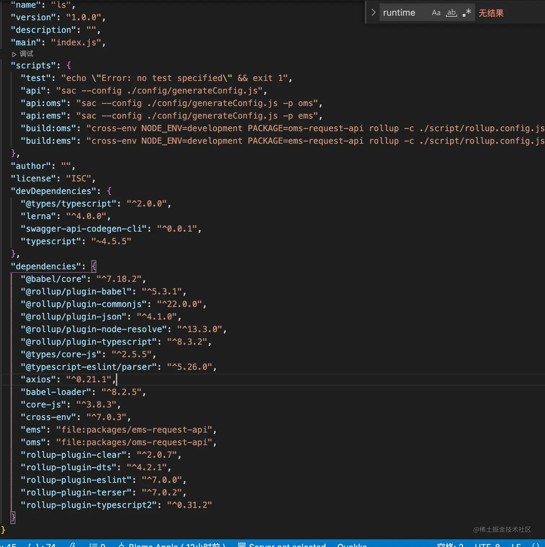Screen dimensions: 545x547
Task: Click the highlighted closing brace of dependencies
Action: tap(13, 518)
